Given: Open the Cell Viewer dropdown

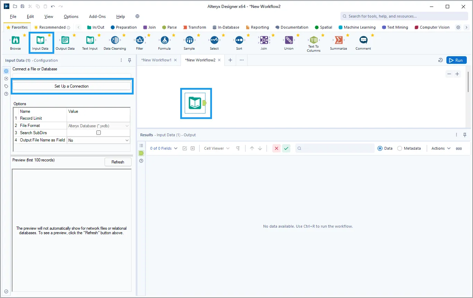Looking at the screenshot, I should click(x=216, y=148).
